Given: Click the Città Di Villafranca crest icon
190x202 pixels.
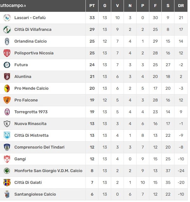Looking at the screenshot, I should [x=7, y=30].
